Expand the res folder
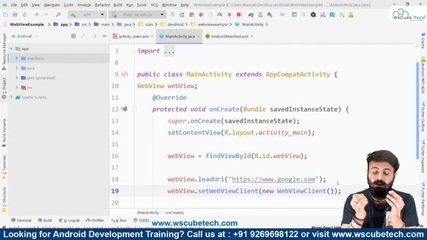427x240 pixels. pos(17,87)
